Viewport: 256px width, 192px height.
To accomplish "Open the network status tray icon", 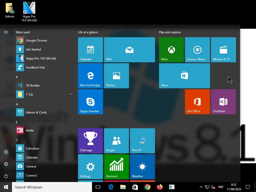I will tap(207, 187).
